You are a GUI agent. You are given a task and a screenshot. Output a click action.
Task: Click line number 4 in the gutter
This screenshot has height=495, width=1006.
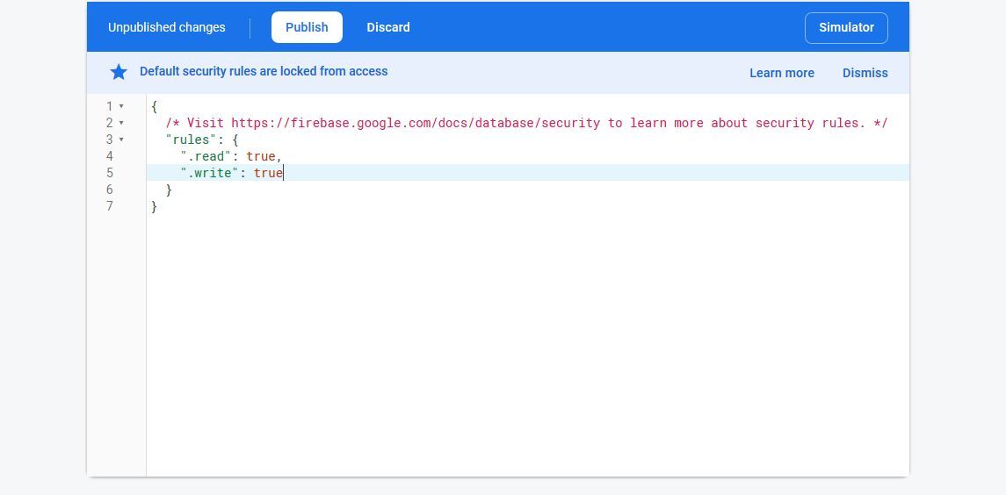(x=110, y=156)
